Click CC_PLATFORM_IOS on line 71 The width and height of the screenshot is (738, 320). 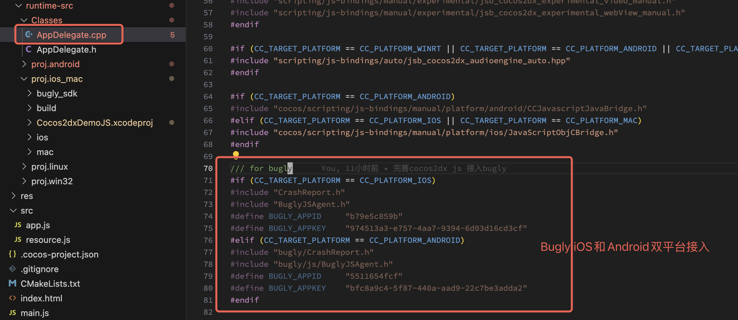[396, 180]
